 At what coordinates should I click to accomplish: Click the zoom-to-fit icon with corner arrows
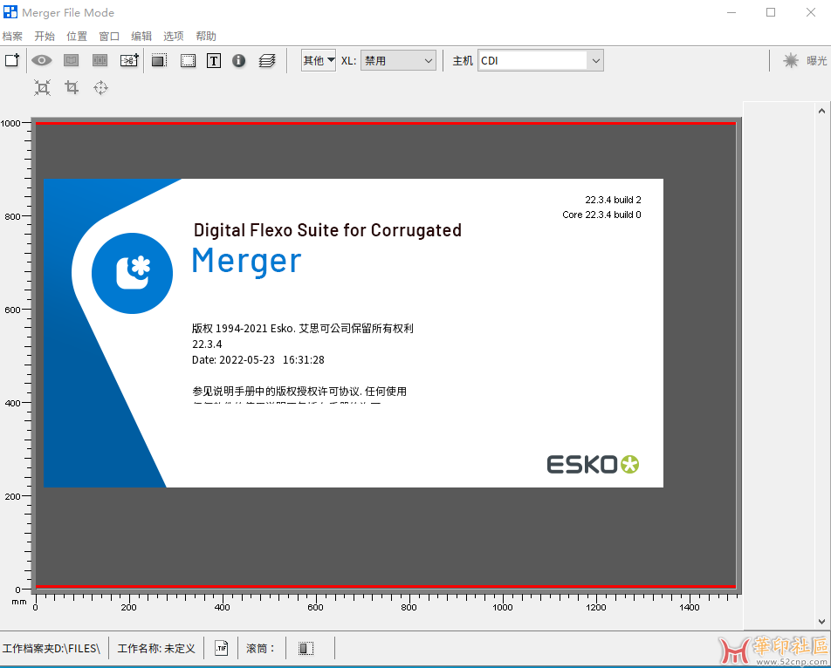[42, 87]
